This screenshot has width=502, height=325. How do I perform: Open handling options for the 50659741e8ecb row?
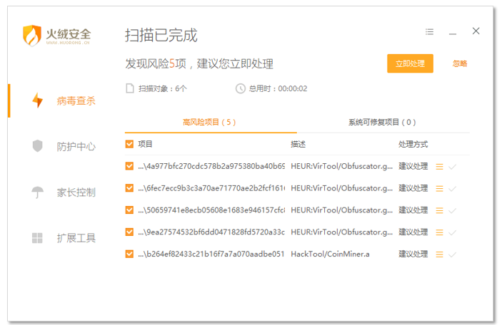[413, 210]
